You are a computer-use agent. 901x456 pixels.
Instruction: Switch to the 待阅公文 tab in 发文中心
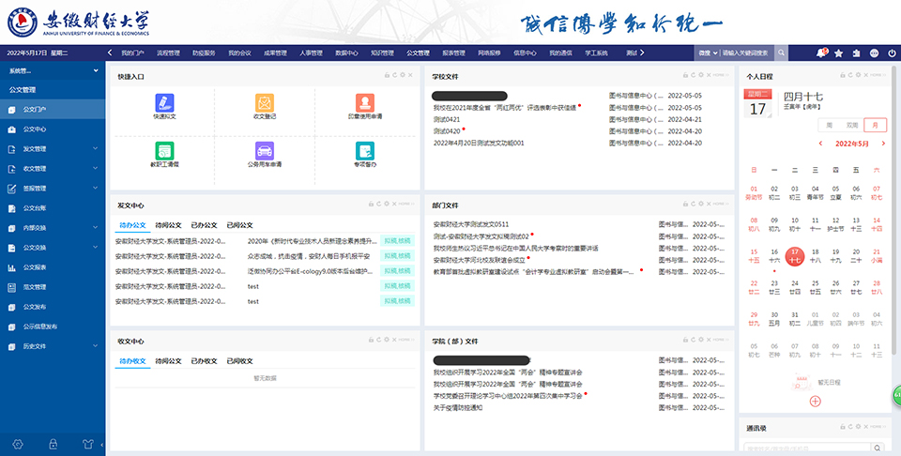(168, 225)
